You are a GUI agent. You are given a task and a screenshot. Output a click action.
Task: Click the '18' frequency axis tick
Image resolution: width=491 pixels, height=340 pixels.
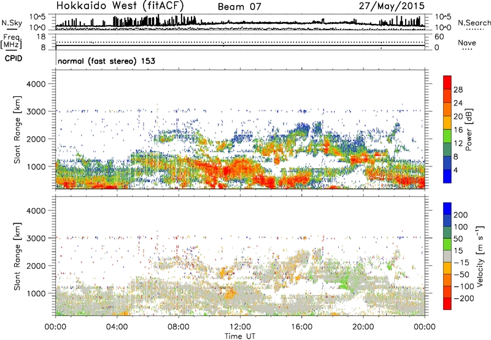(41, 37)
